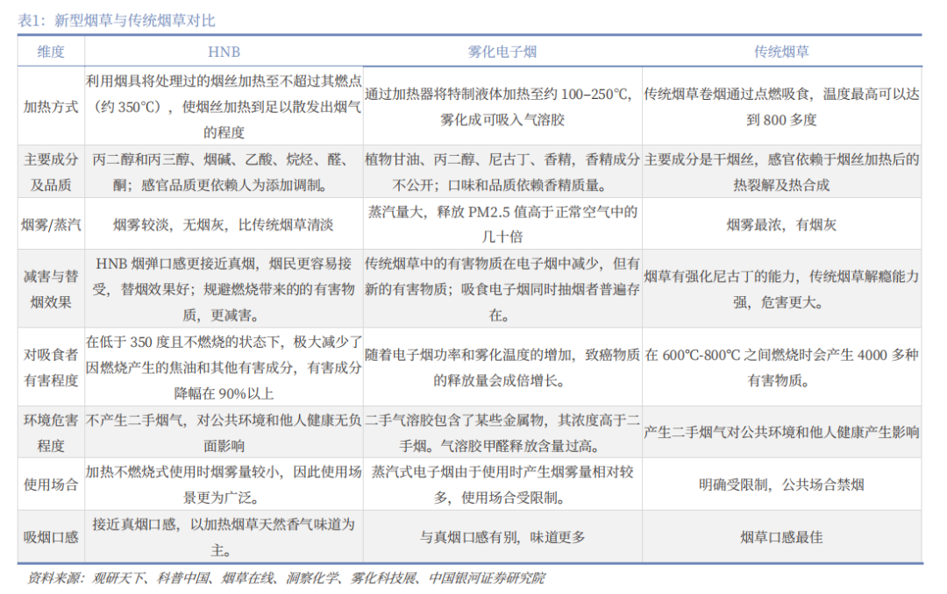Select the 加热方式 row label

[51, 107]
